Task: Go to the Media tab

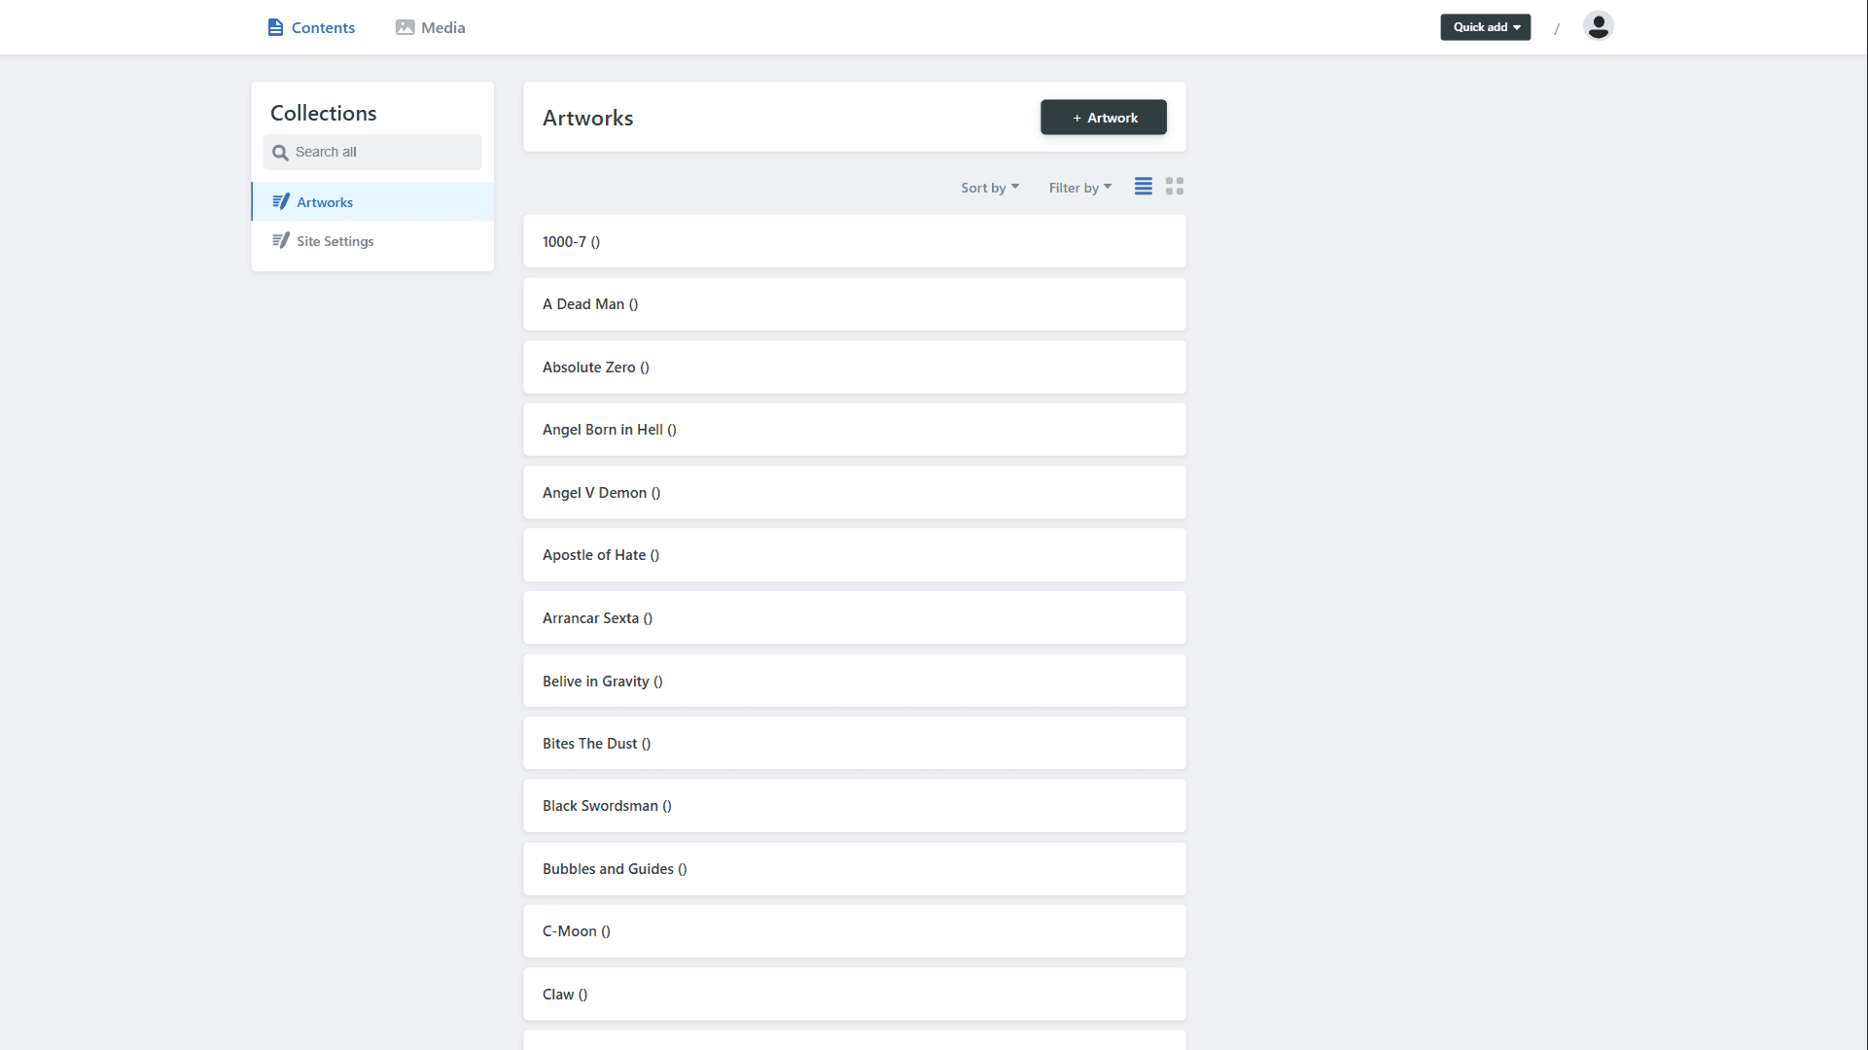Action: (x=431, y=27)
